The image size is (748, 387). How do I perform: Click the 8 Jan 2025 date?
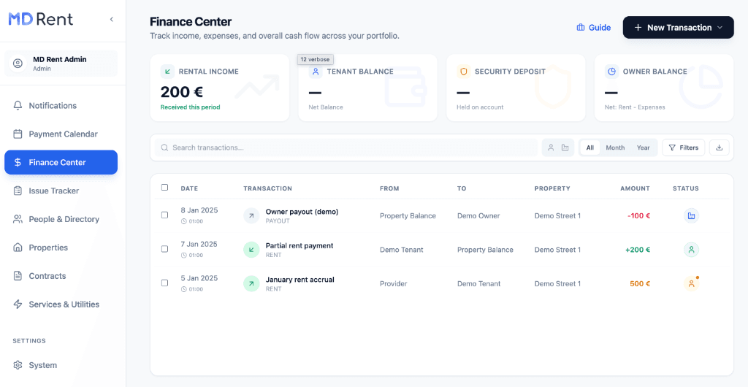click(x=199, y=210)
